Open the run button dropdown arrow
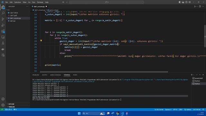Viewport: 206px width, 116px height. pos(197,6)
